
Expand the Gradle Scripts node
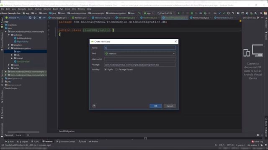pyautogui.click(x=4, y=88)
